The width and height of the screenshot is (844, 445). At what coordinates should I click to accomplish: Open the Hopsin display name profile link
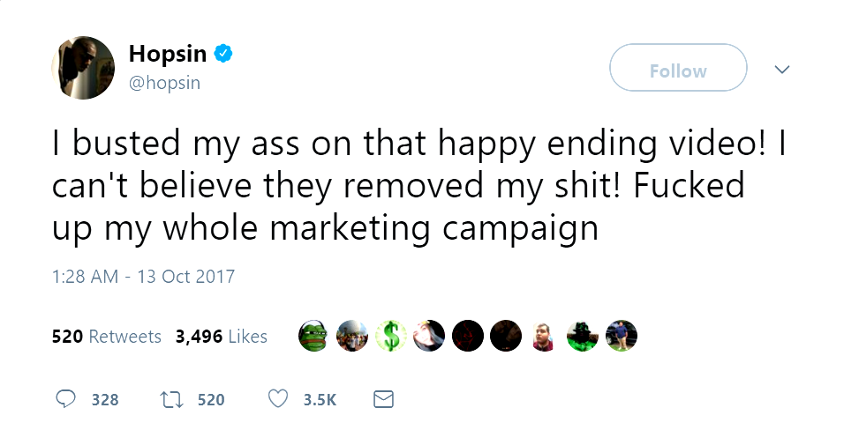[x=168, y=54]
